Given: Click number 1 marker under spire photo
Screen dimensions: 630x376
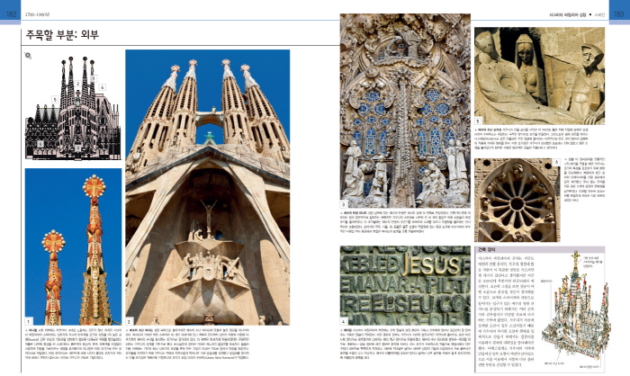Looking at the screenshot, I should click(x=28, y=321).
